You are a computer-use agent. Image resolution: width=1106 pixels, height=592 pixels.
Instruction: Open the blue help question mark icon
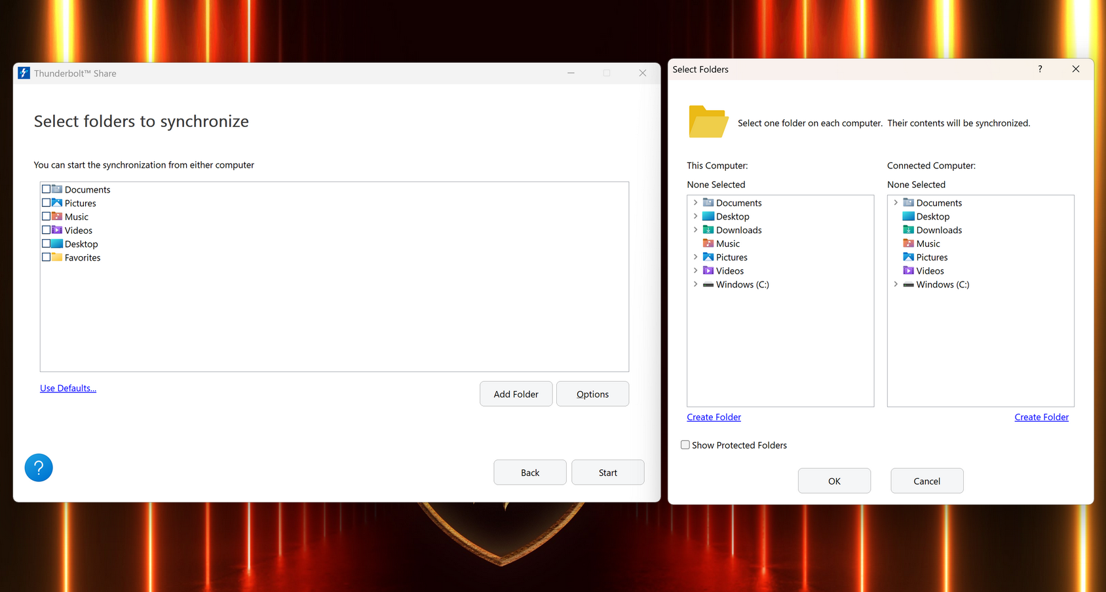click(39, 468)
